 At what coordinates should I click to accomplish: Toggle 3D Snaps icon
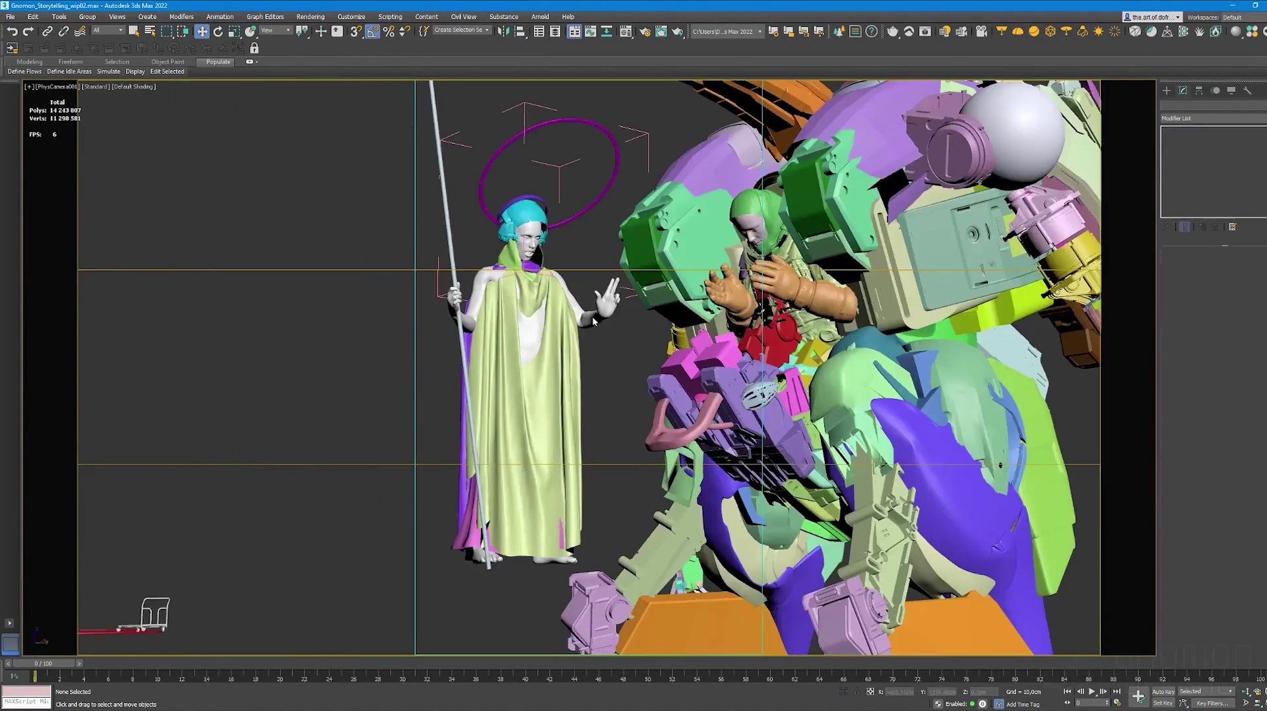(x=356, y=31)
